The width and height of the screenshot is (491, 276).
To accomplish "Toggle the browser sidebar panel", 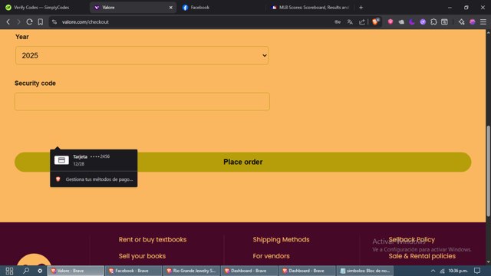I will tap(444, 21).
